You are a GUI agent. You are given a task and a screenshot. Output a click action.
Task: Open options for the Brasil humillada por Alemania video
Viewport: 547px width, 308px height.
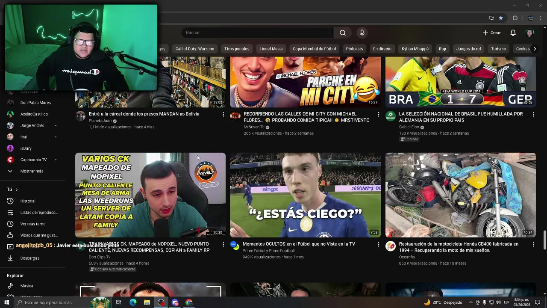[x=533, y=114]
